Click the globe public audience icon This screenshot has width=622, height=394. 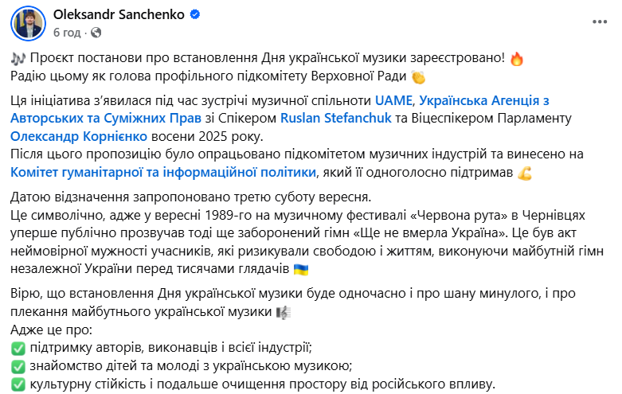click(96, 33)
